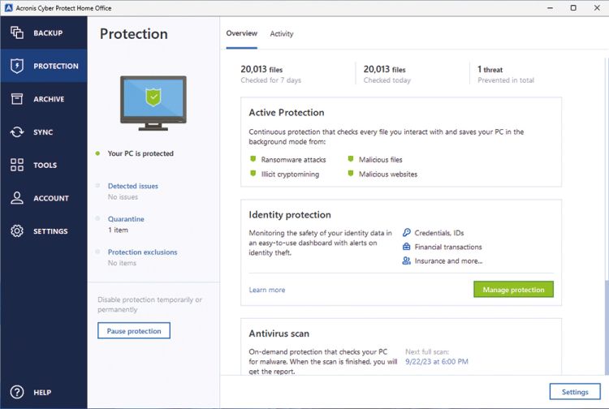Click the Malicious websites shield icon
Image resolution: width=609 pixels, height=409 pixels.
351,174
